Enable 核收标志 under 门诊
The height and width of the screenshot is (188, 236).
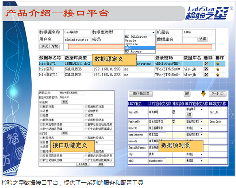(x=41, y=138)
